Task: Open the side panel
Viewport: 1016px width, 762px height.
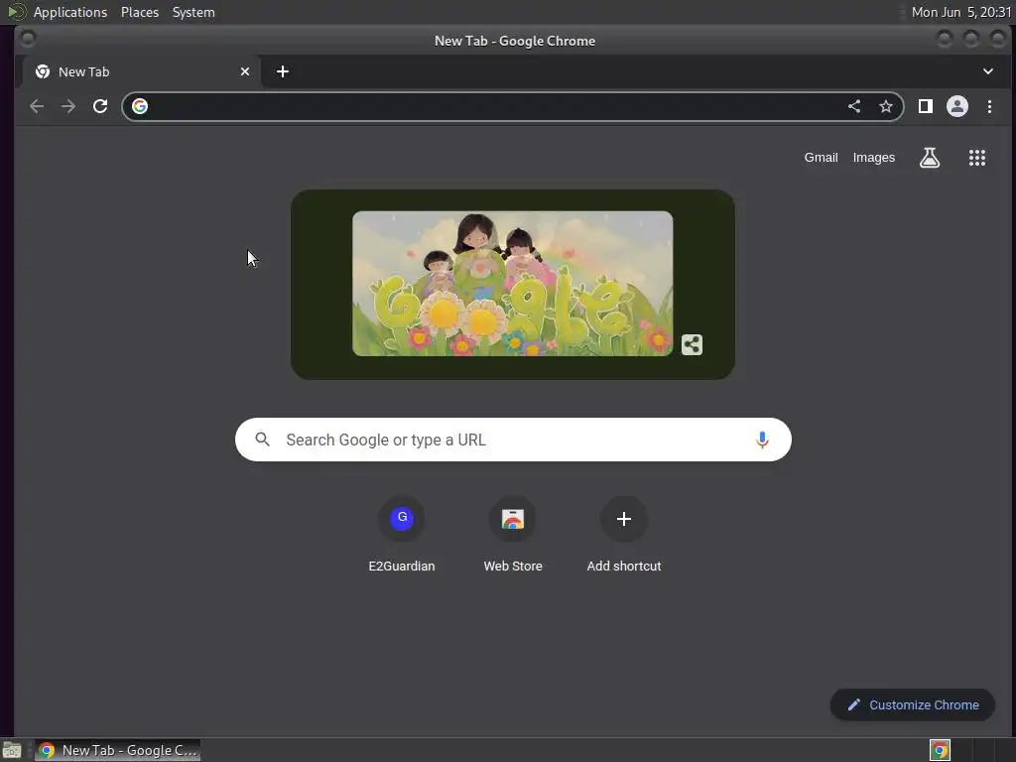Action: click(926, 106)
